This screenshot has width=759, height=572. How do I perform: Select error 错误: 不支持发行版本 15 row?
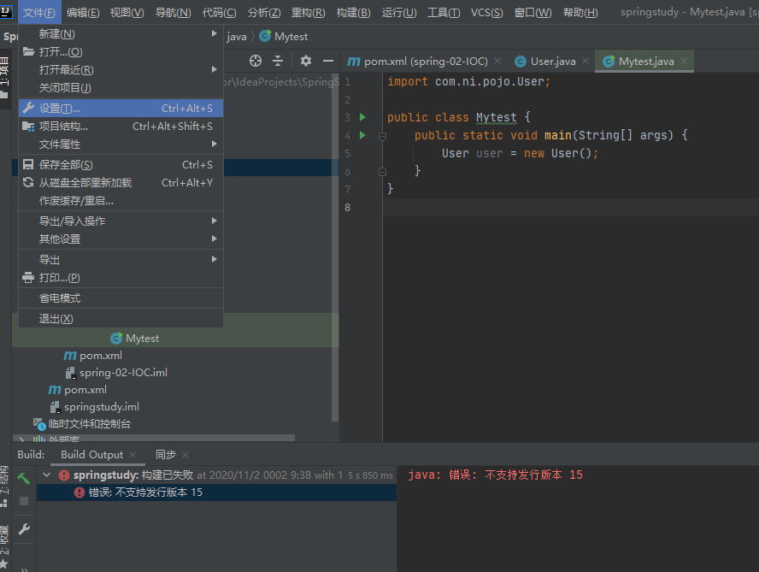[x=216, y=492]
